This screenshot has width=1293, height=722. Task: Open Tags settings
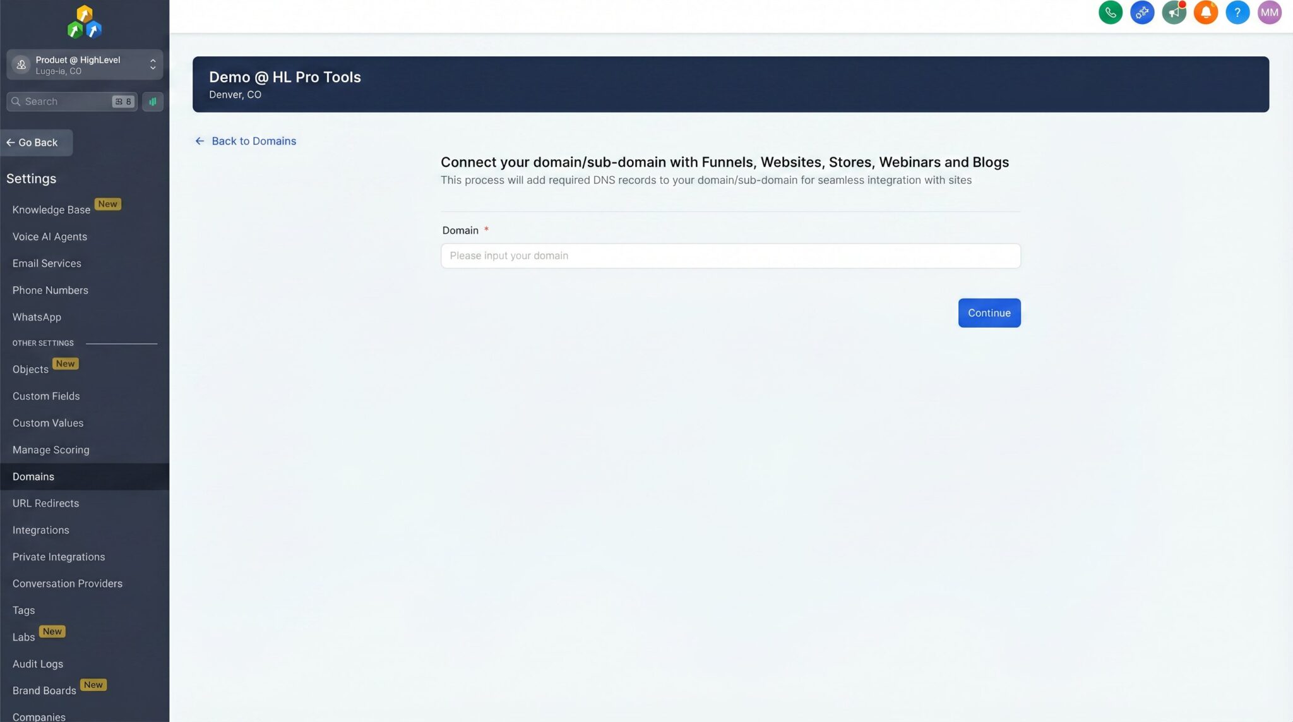[23, 610]
